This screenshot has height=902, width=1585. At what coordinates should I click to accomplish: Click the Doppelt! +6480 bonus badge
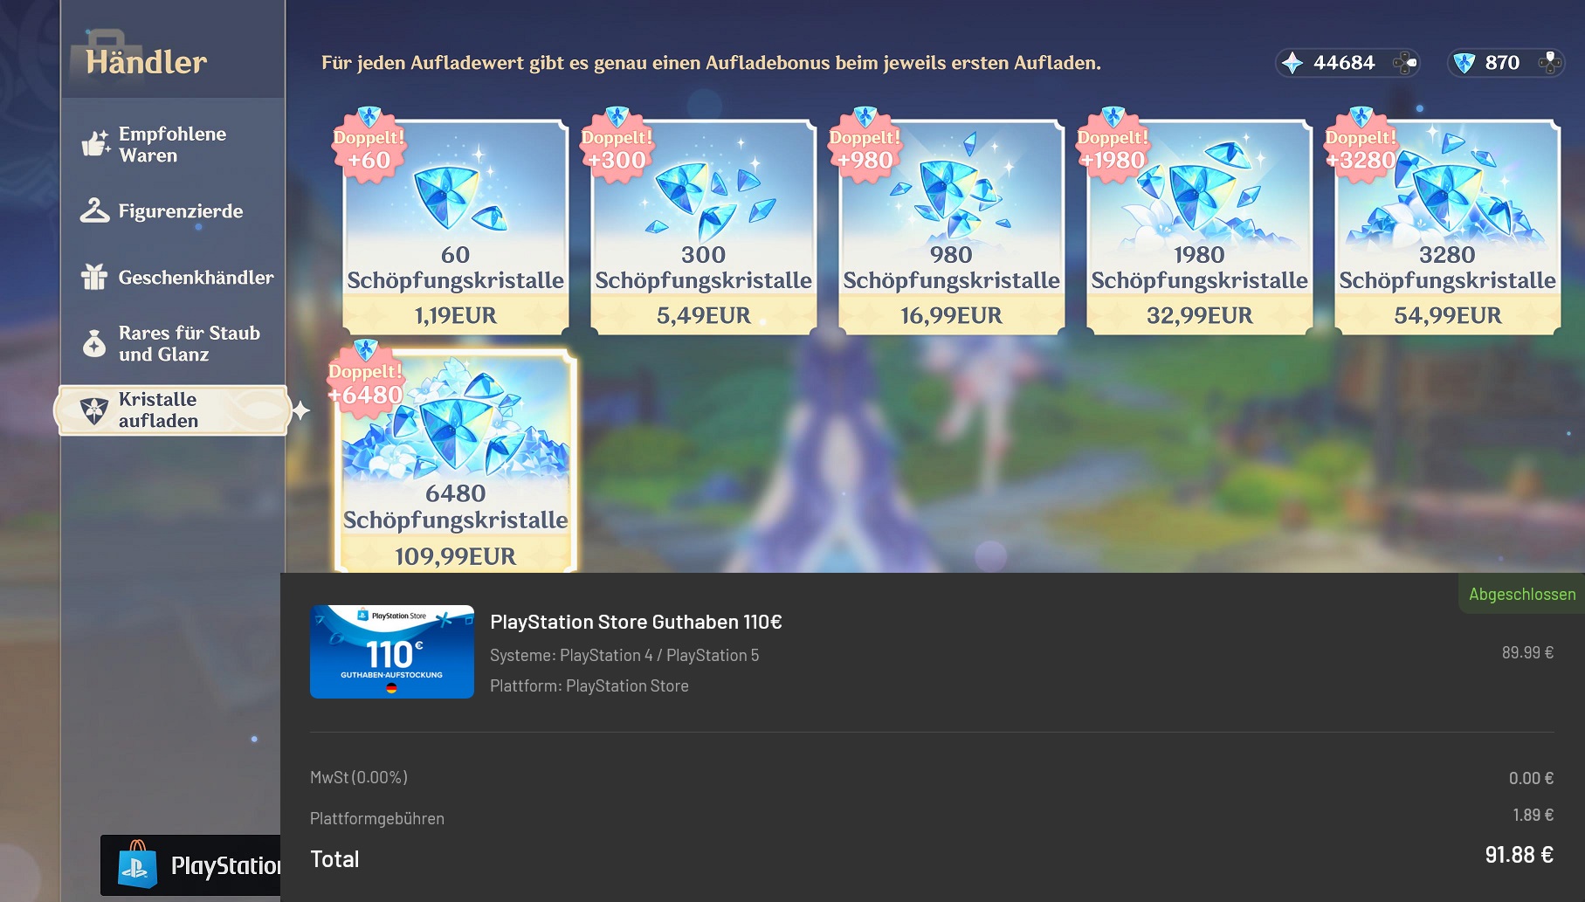coord(366,380)
